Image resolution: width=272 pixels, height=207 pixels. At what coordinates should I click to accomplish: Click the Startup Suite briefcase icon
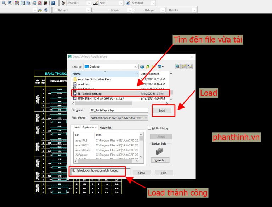(160, 151)
